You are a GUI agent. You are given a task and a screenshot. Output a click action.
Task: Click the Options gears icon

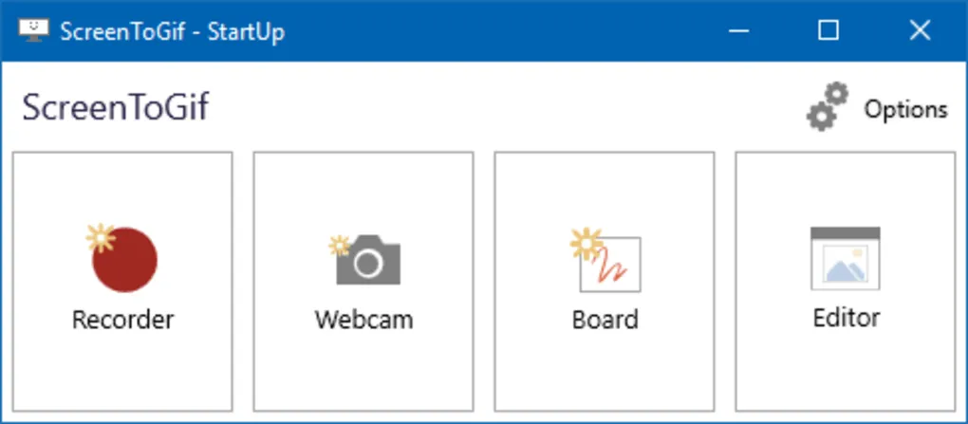tap(827, 105)
